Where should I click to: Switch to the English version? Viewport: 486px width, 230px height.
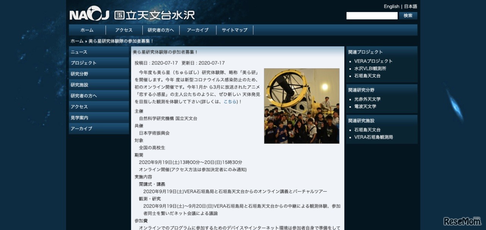click(391, 6)
